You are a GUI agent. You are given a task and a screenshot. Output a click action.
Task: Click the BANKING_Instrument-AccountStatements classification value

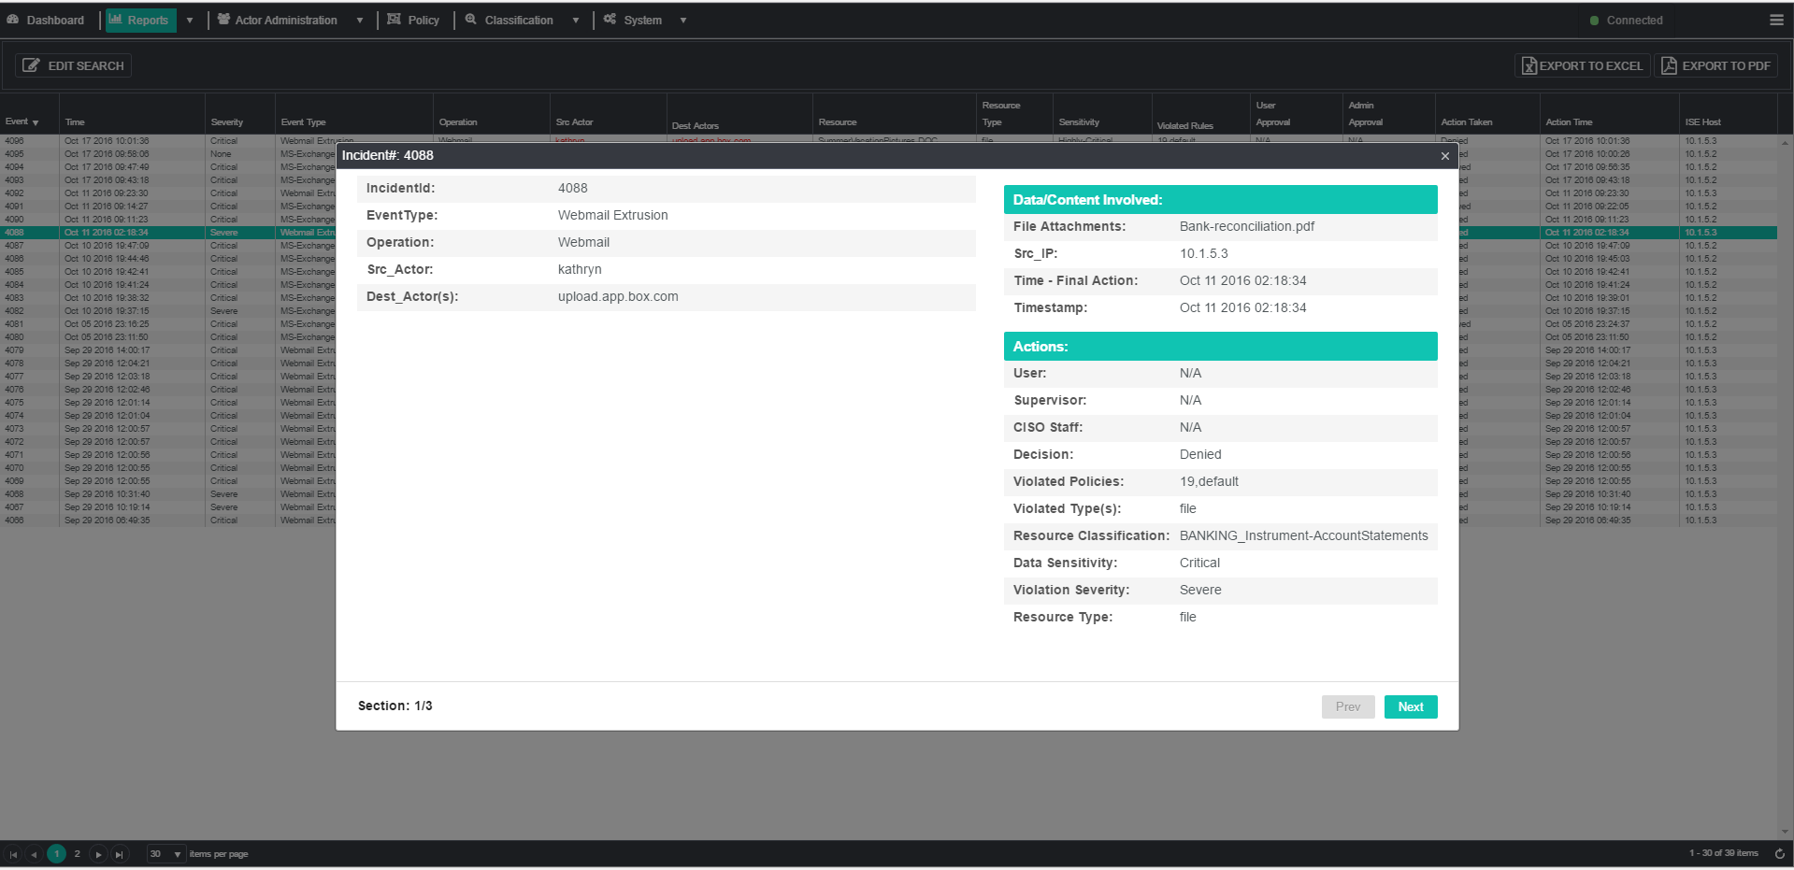point(1304,535)
